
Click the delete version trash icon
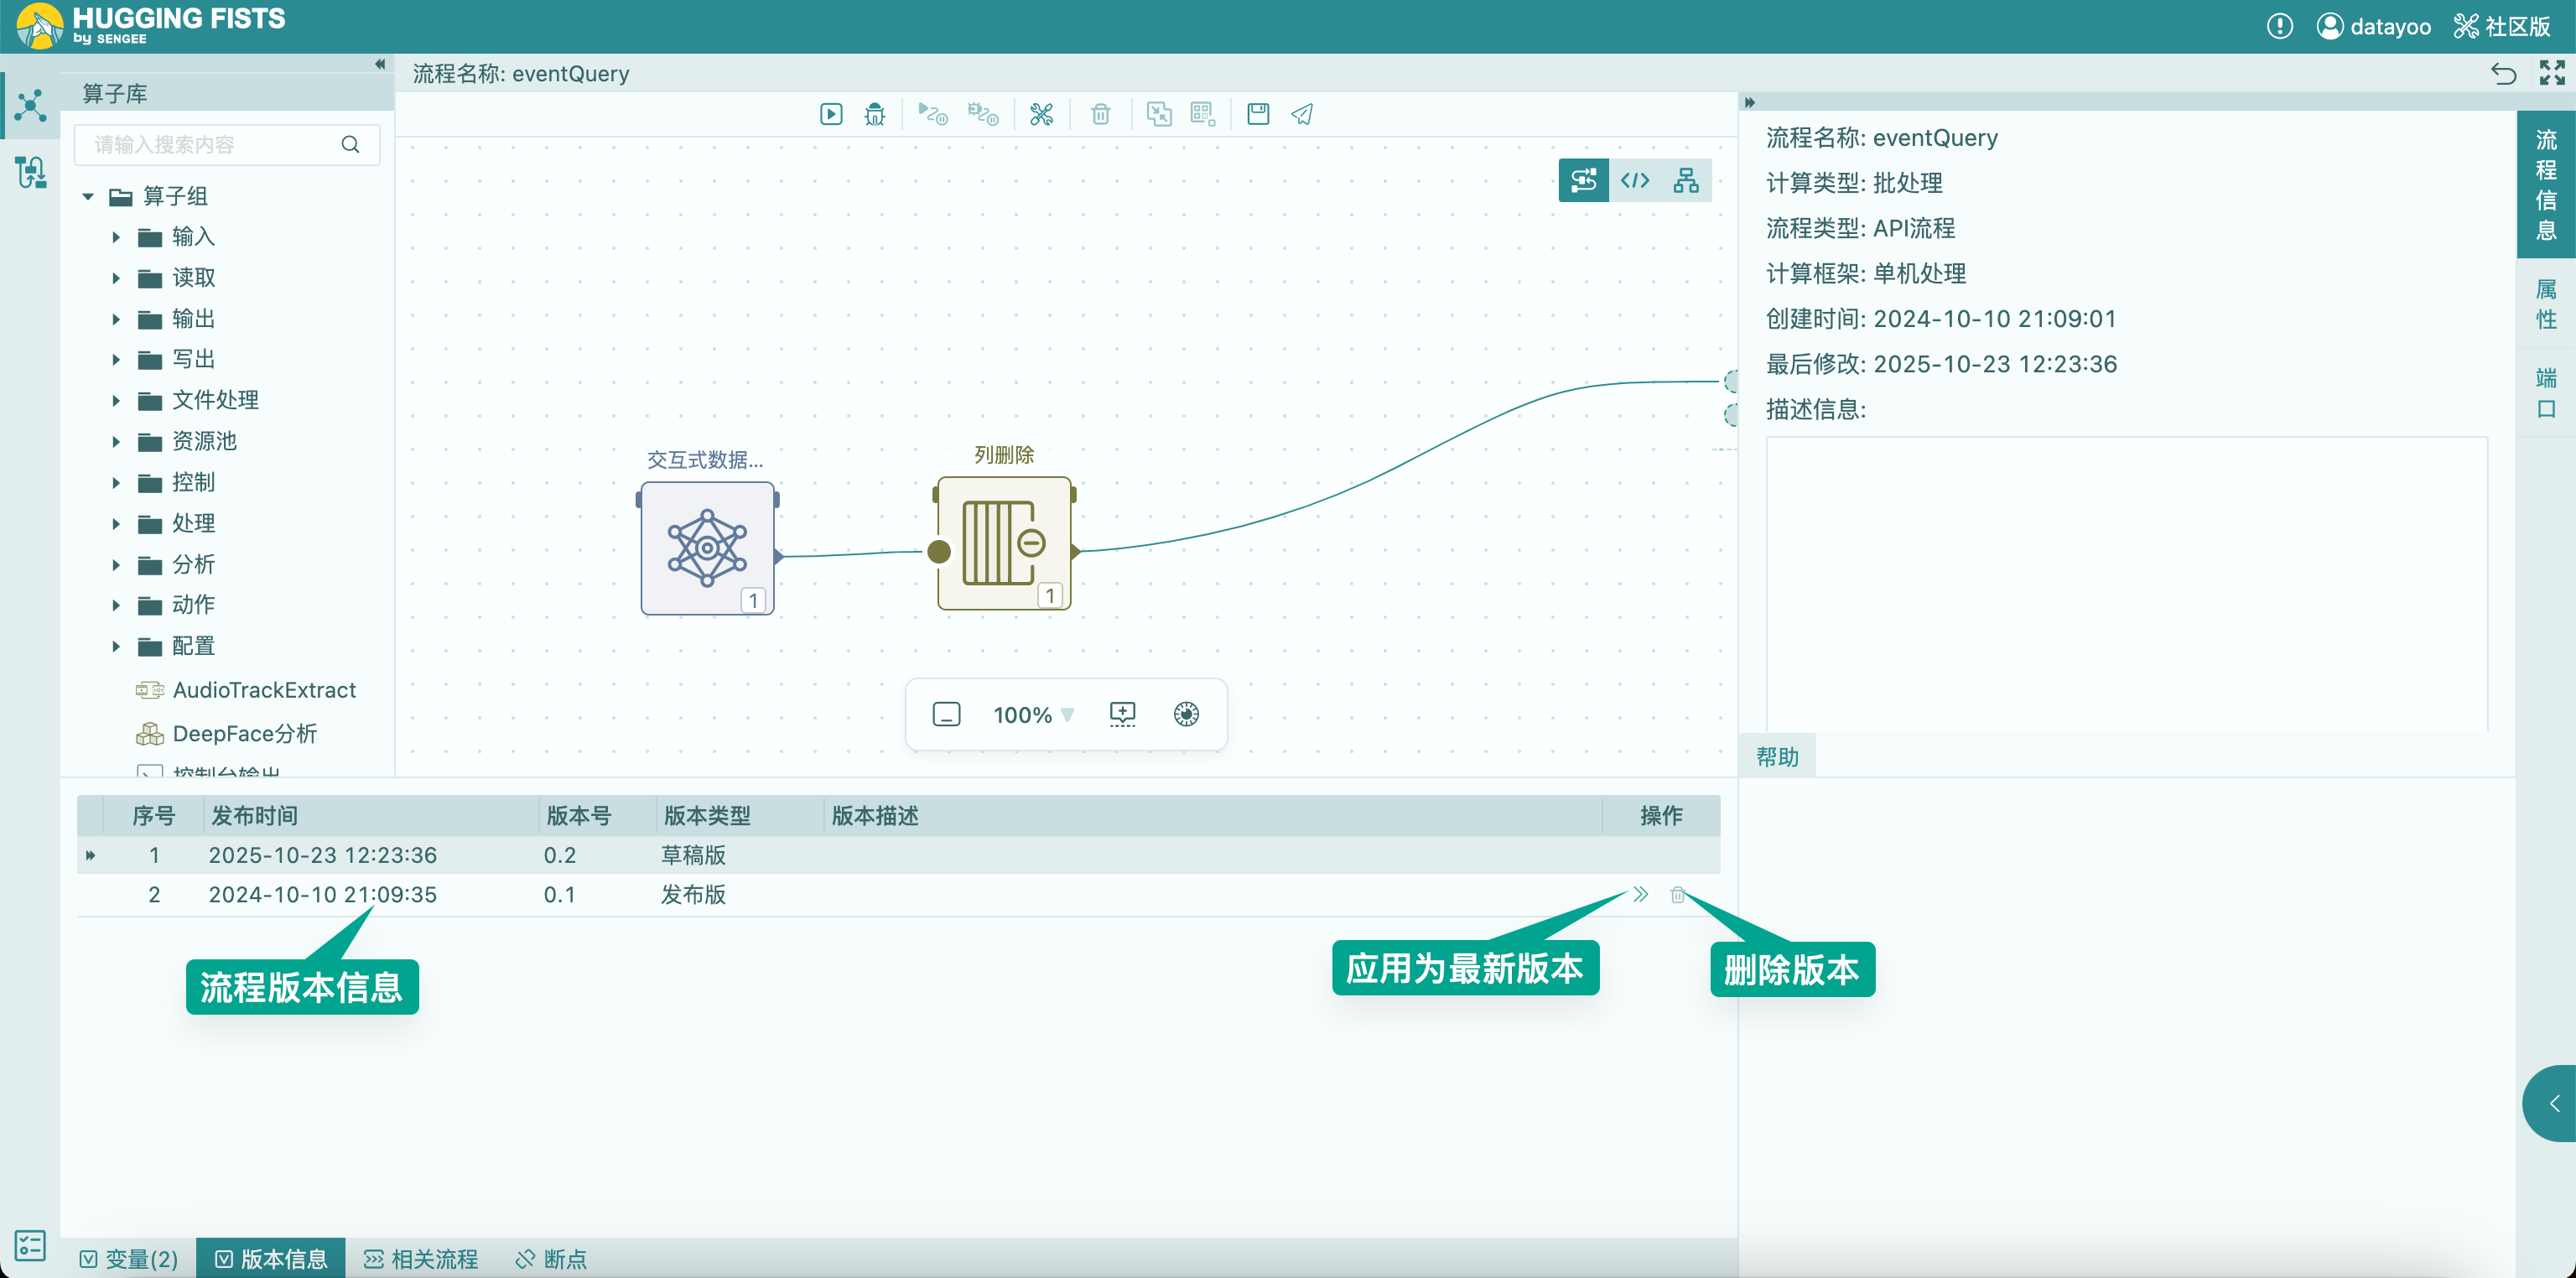click(x=1677, y=895)
